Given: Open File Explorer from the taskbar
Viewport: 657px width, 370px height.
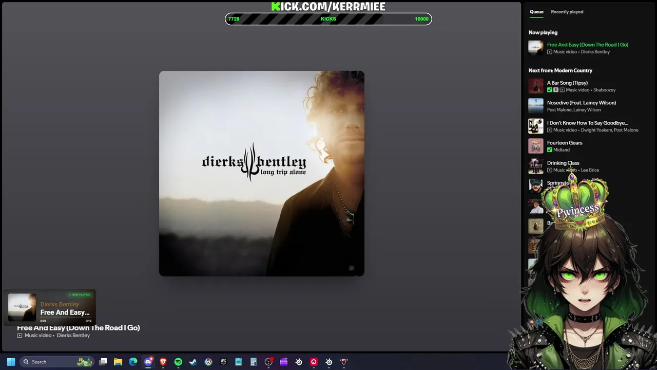Looking at the screenshot, I should [x=118, y=362].
